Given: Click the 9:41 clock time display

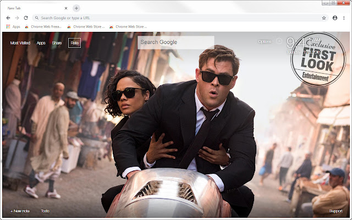Looking at the screenshot, I should click(298, 43).
